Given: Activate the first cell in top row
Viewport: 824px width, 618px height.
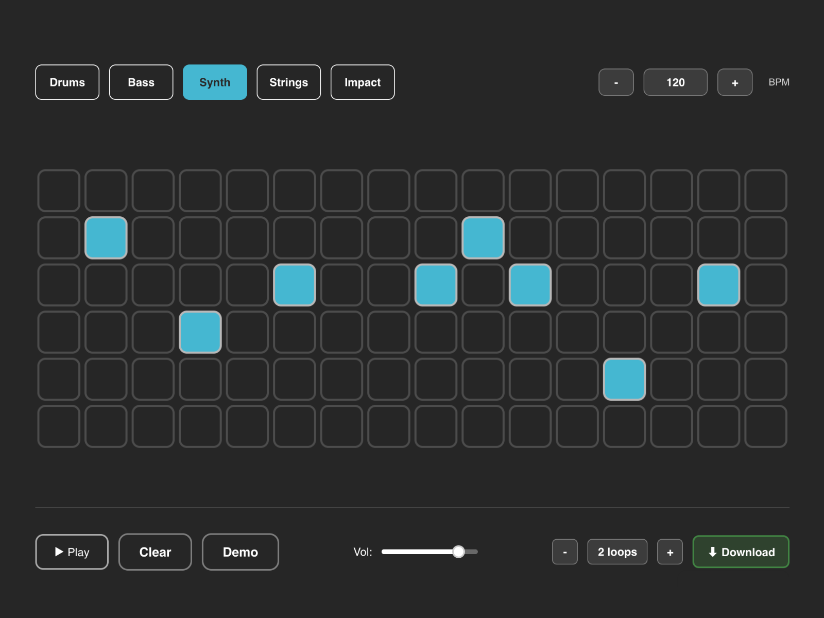Looking at the screenshot, I should click(x=59, y=191).
